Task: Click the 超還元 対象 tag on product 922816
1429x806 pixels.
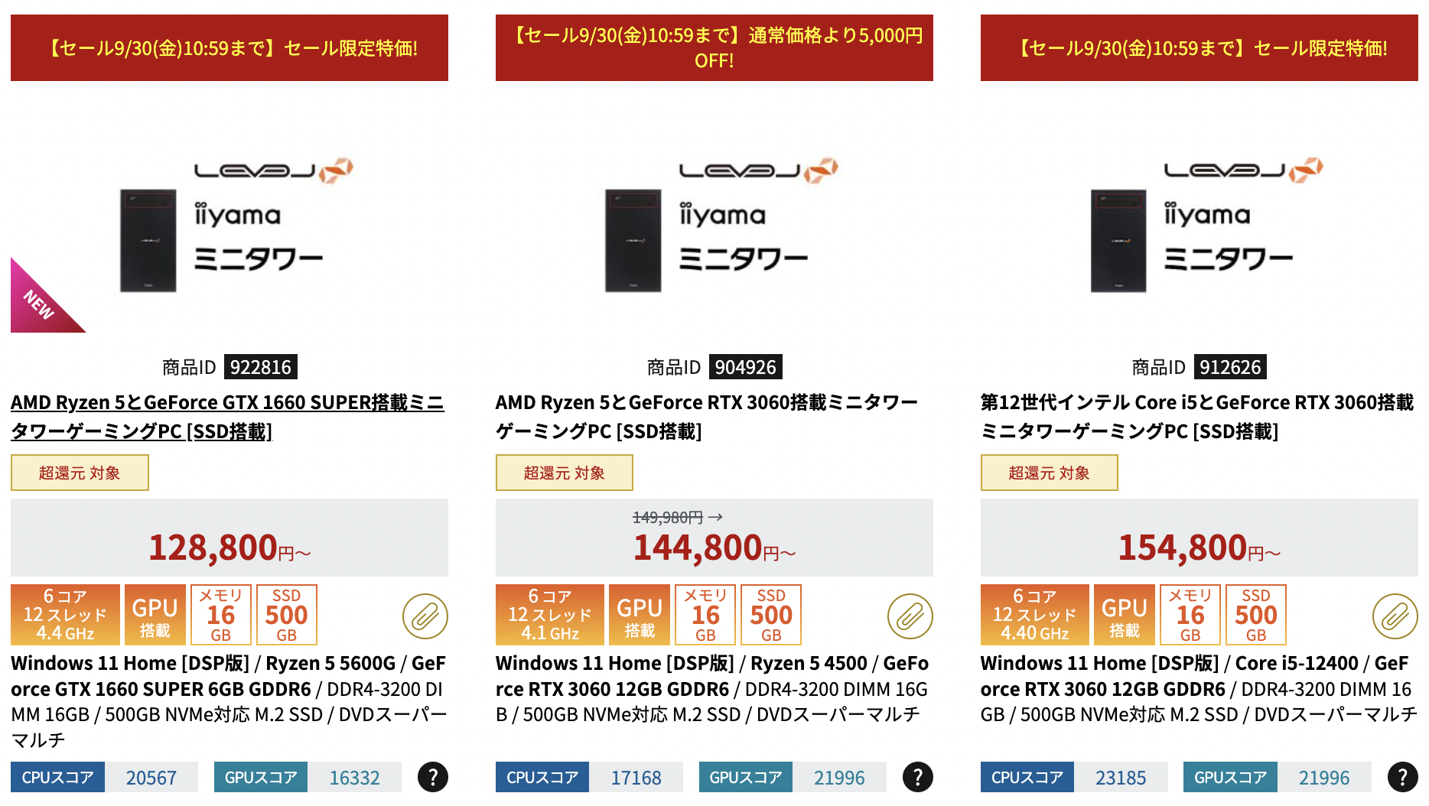Action: click(80, 473)
